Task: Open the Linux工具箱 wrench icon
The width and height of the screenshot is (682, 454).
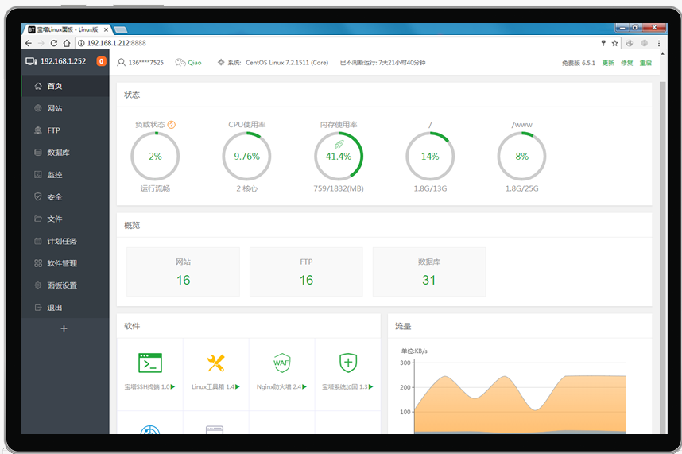Action: point(215,363)
